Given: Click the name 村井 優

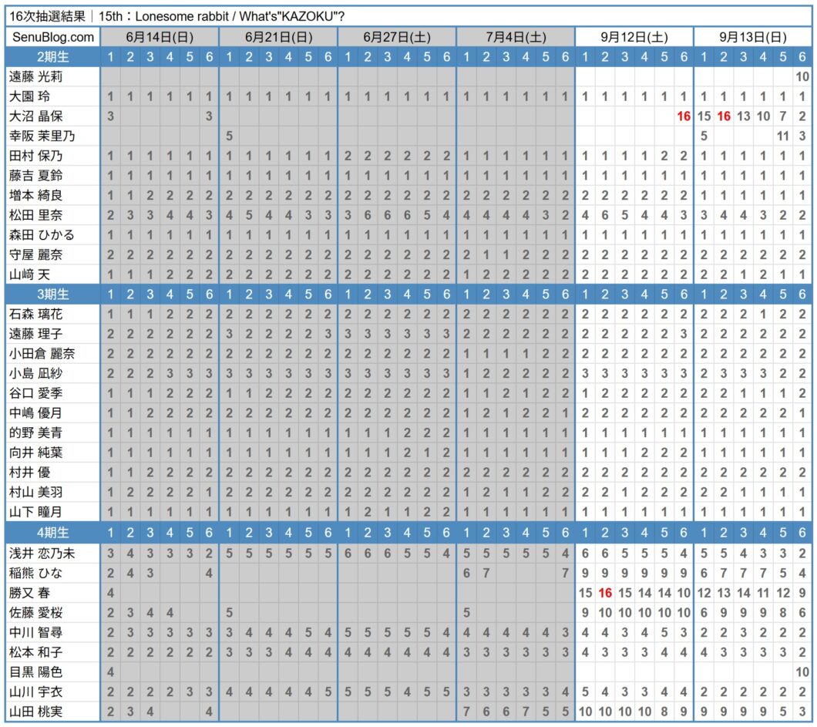Looking at the screenshot, I should 29,473.
